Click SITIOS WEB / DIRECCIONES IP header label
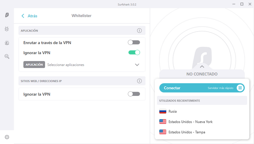 click(41, 81)
